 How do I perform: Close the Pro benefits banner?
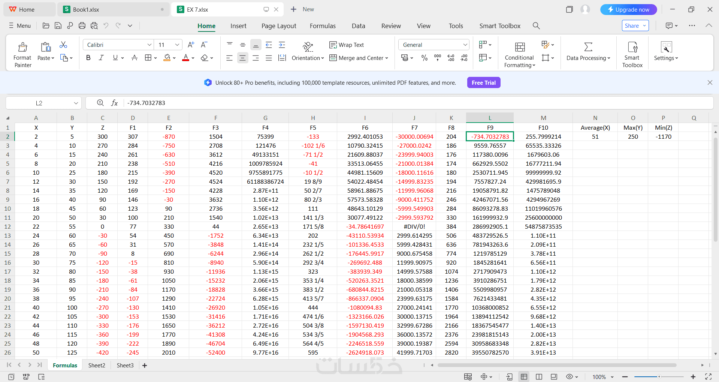710,82
